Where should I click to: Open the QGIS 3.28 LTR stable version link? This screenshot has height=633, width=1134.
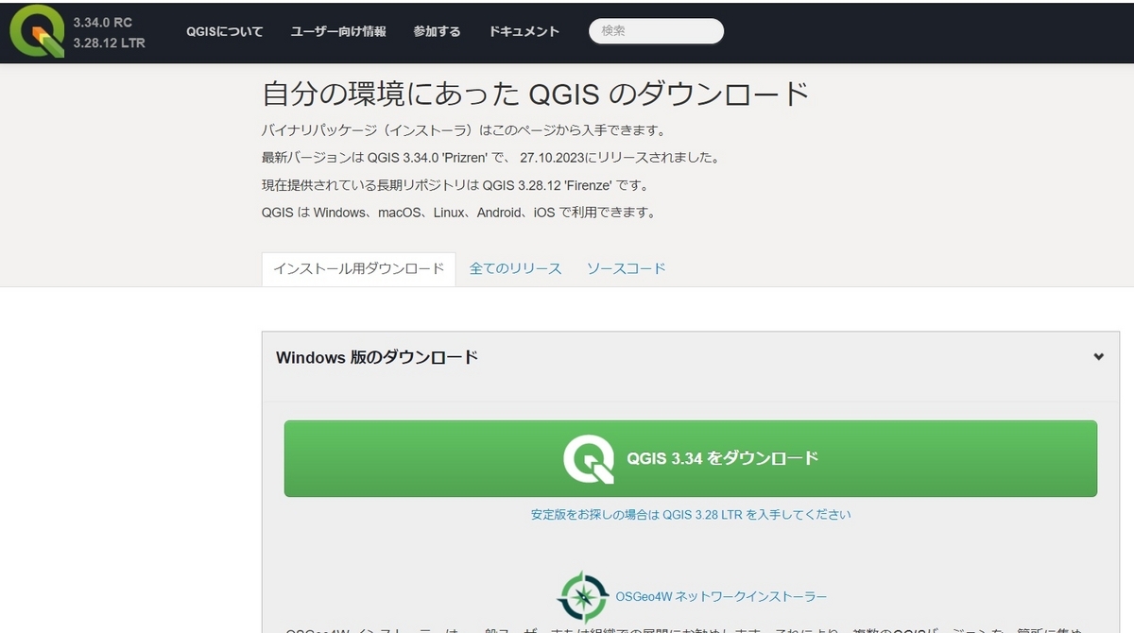coord(691,515)
